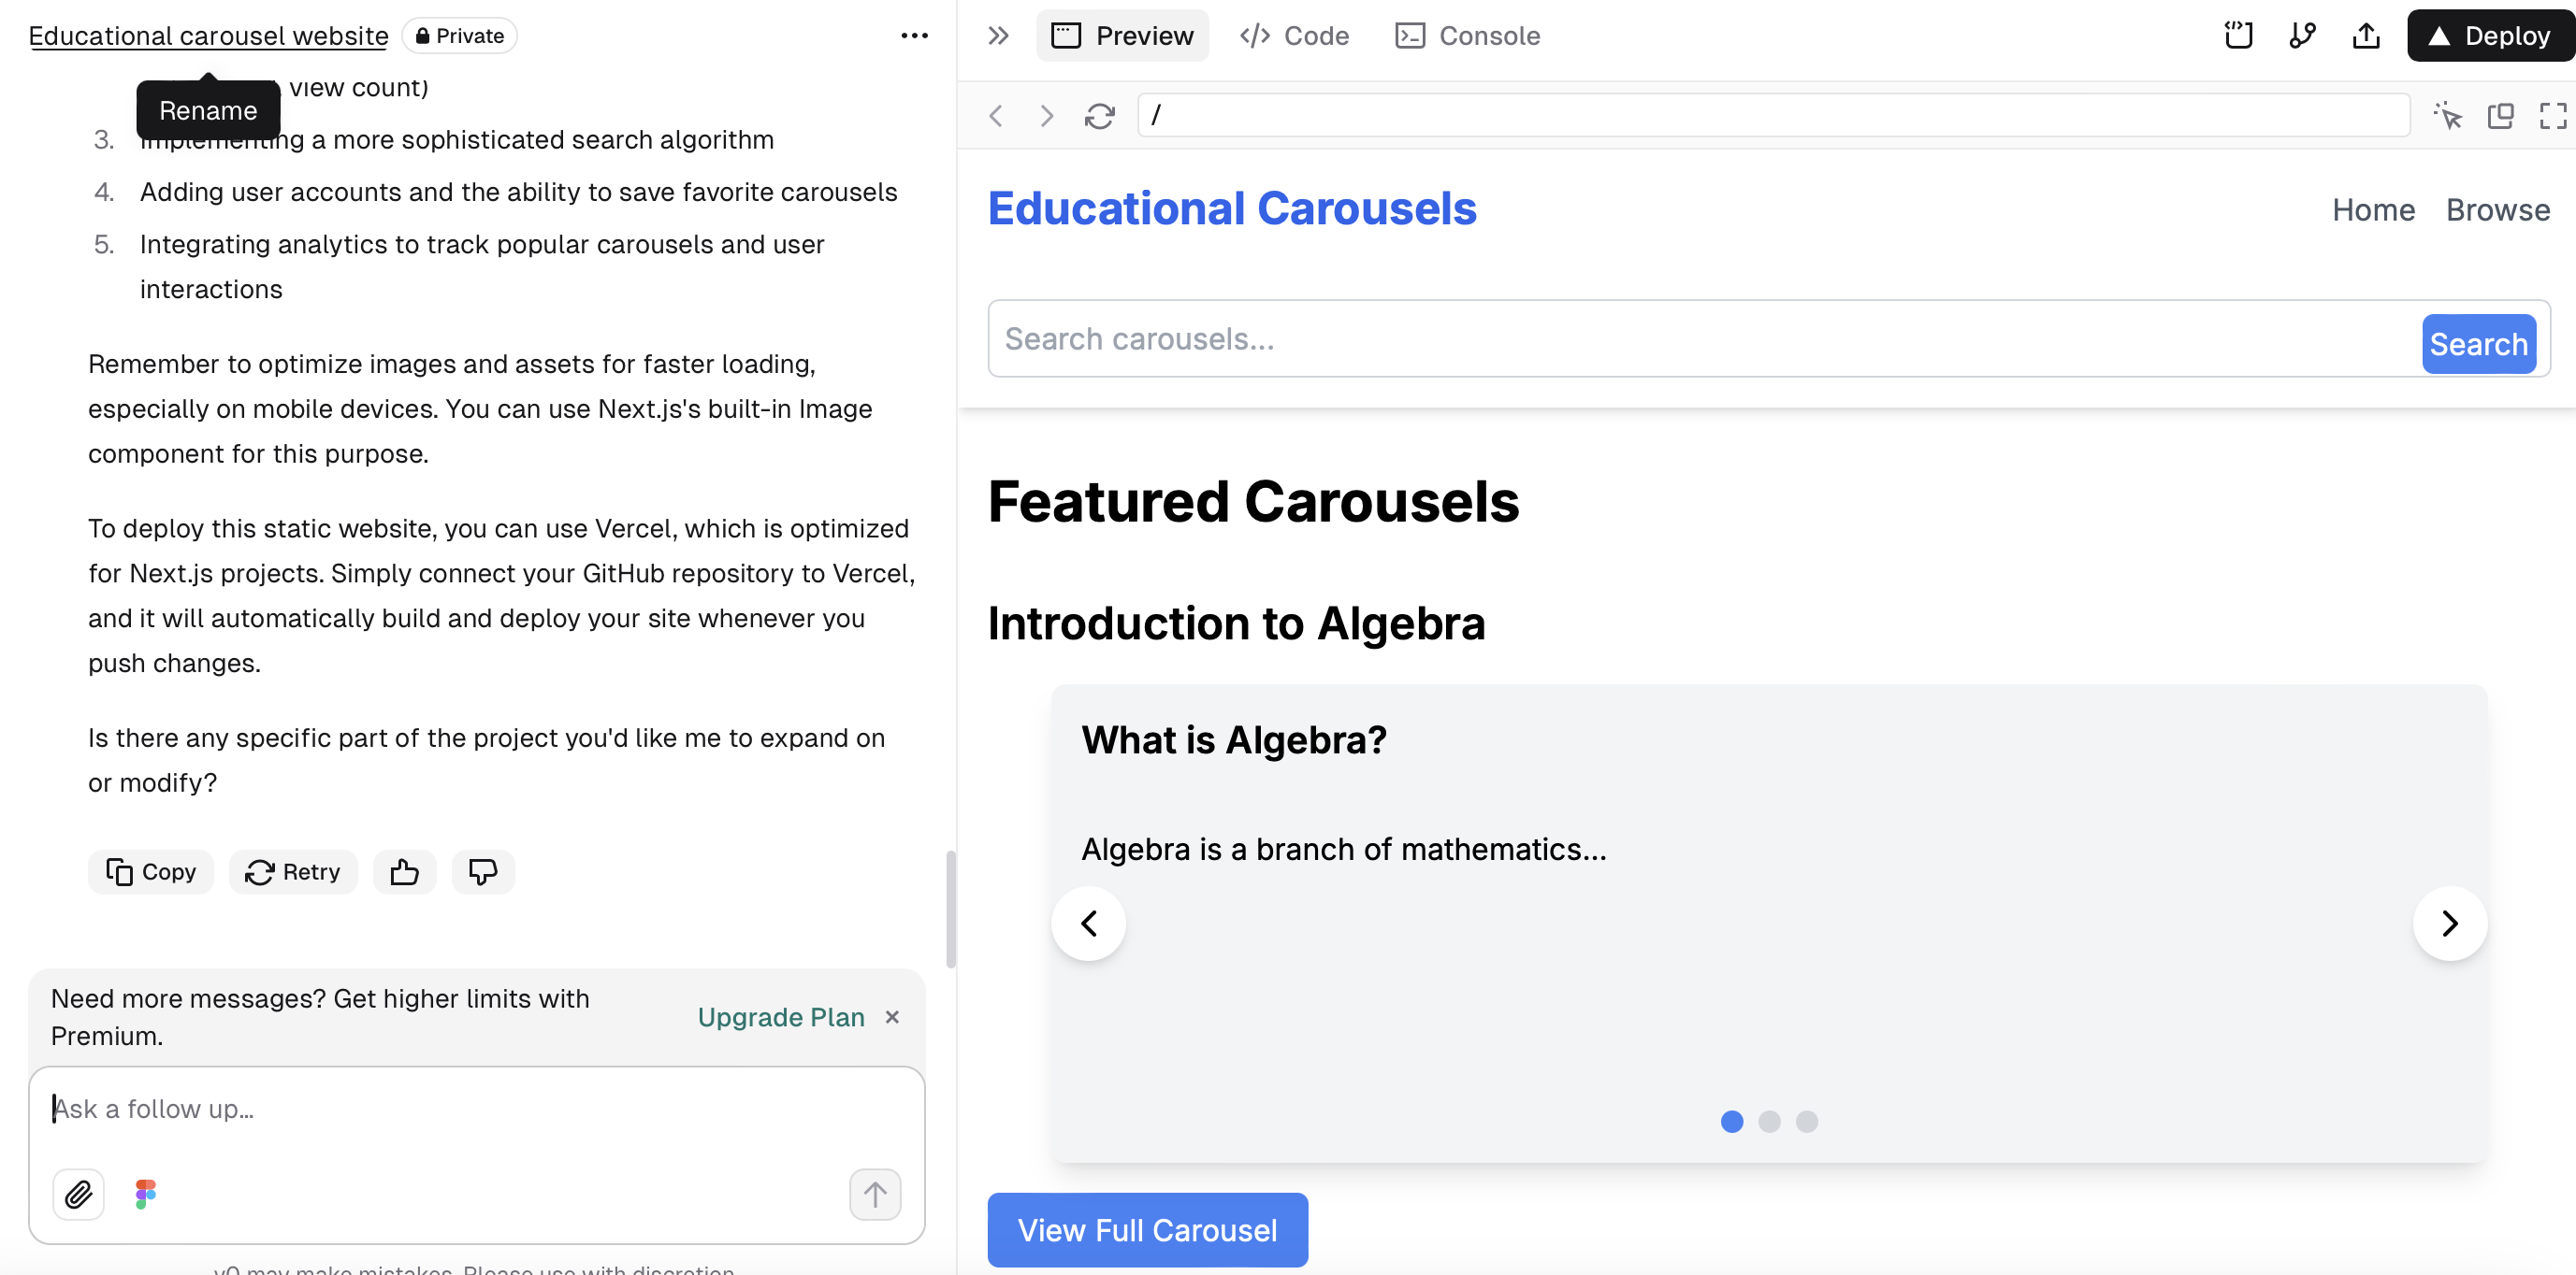Collapse the chat panel with double-chevron icon
This screenshot has height=1275, width=2576.
998,36
